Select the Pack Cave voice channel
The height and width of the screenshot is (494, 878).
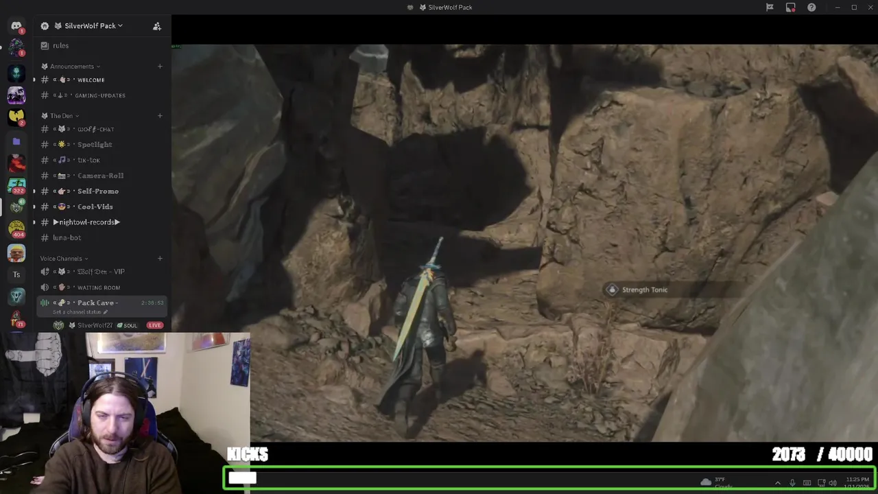[x=101, y=306]
